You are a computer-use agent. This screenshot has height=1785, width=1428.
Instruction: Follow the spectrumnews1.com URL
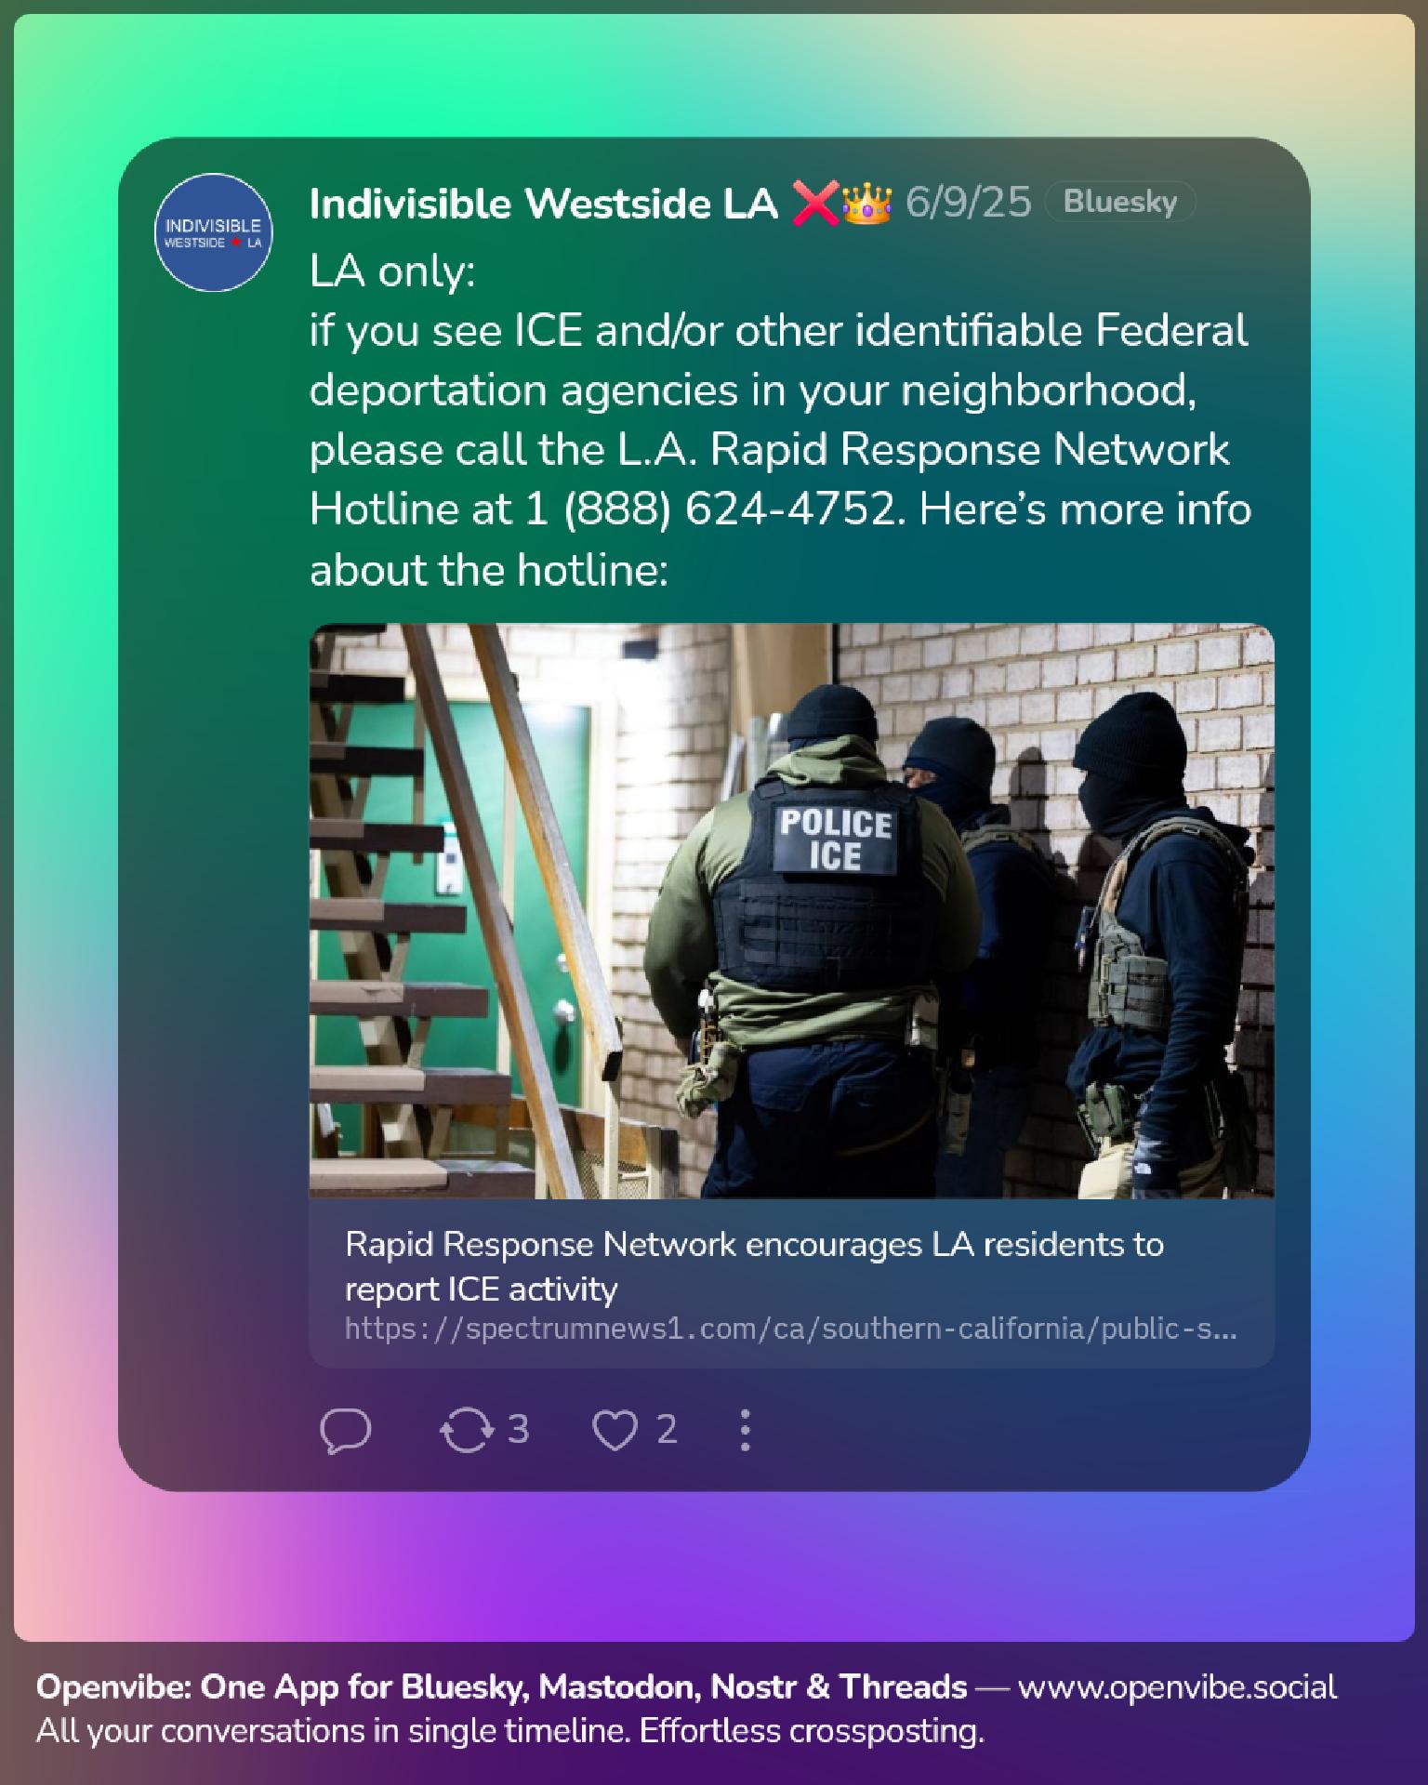pos(790,1329)
